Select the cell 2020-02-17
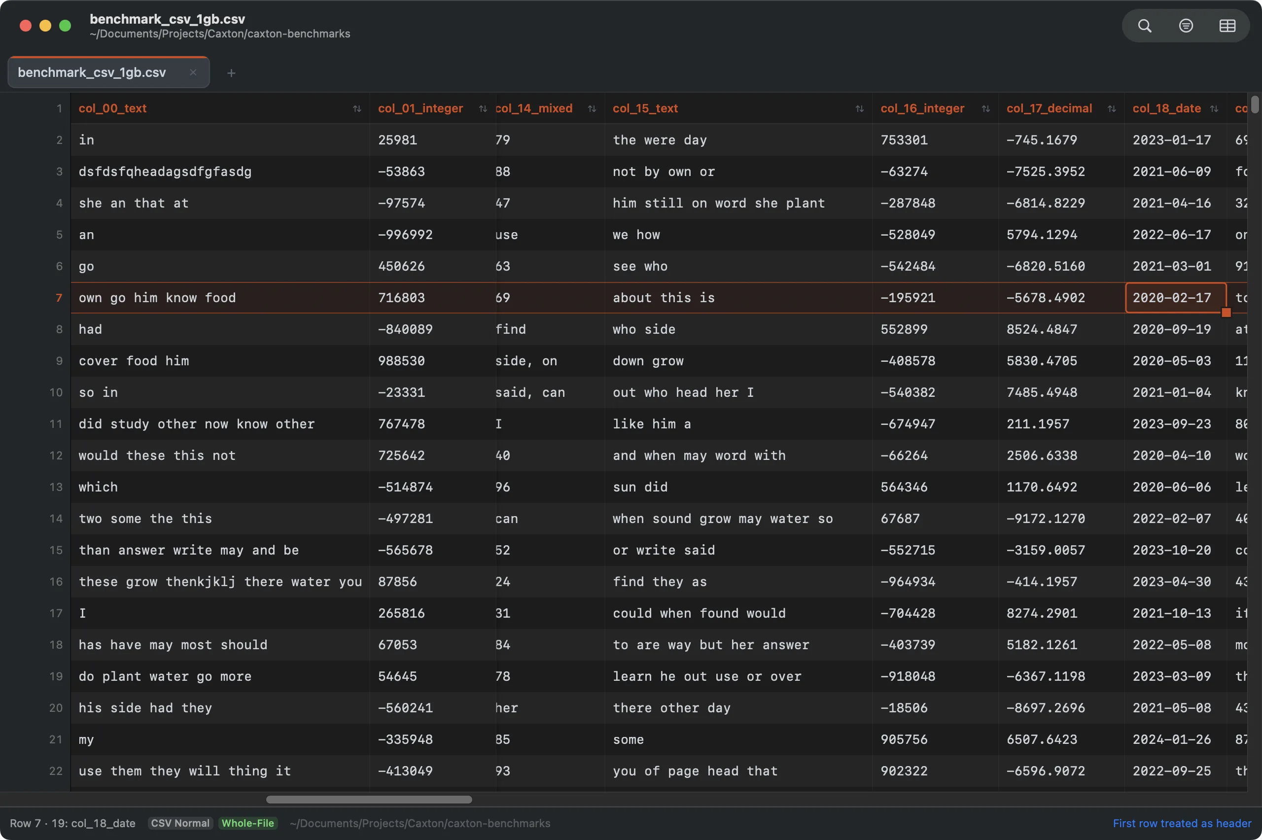This screenshot has width=1262, height=840. coord(1176,297)
